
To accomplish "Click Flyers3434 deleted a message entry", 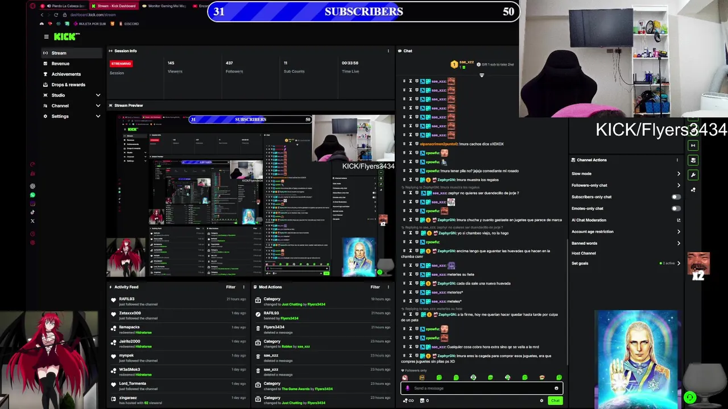I will click(323, 330).
